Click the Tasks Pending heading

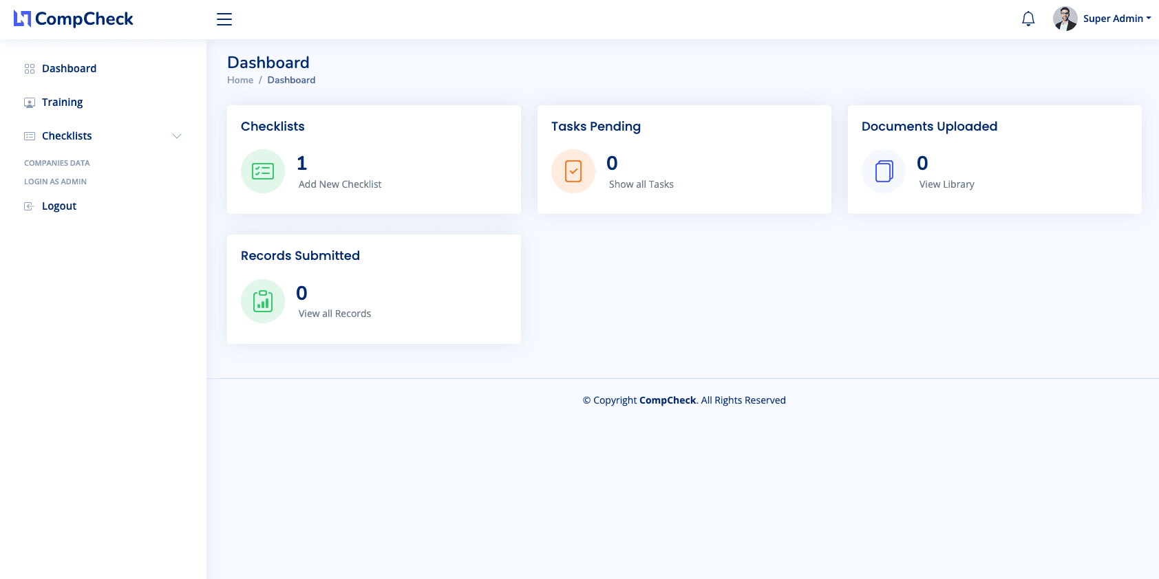coord(596,127)
